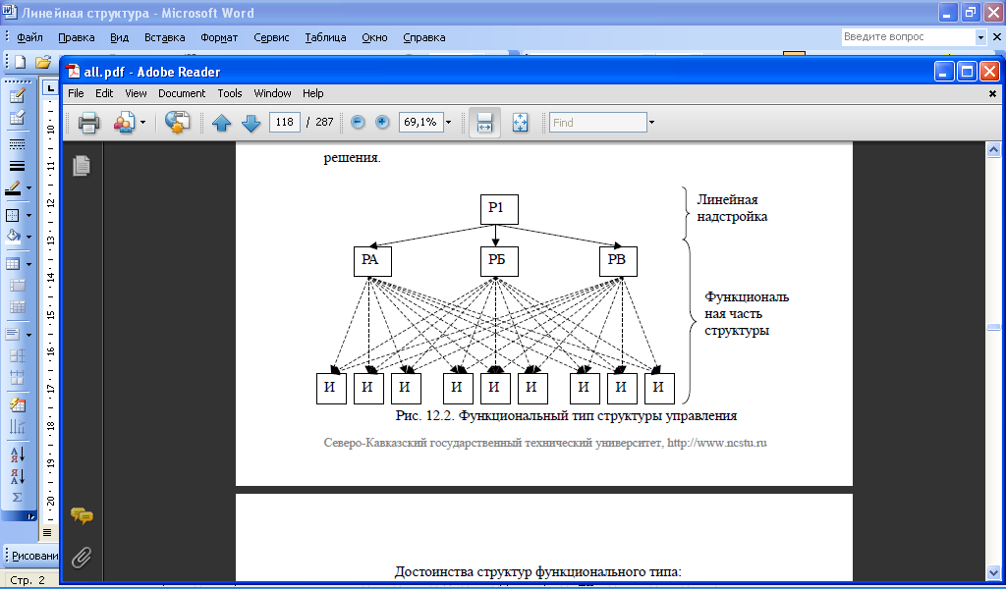Image resolution: width=1006 pixels, height=589 pixels.
Task: Click the Print icon in Adobe Reader
Action: pyautogui.click(x=88, y=122)
